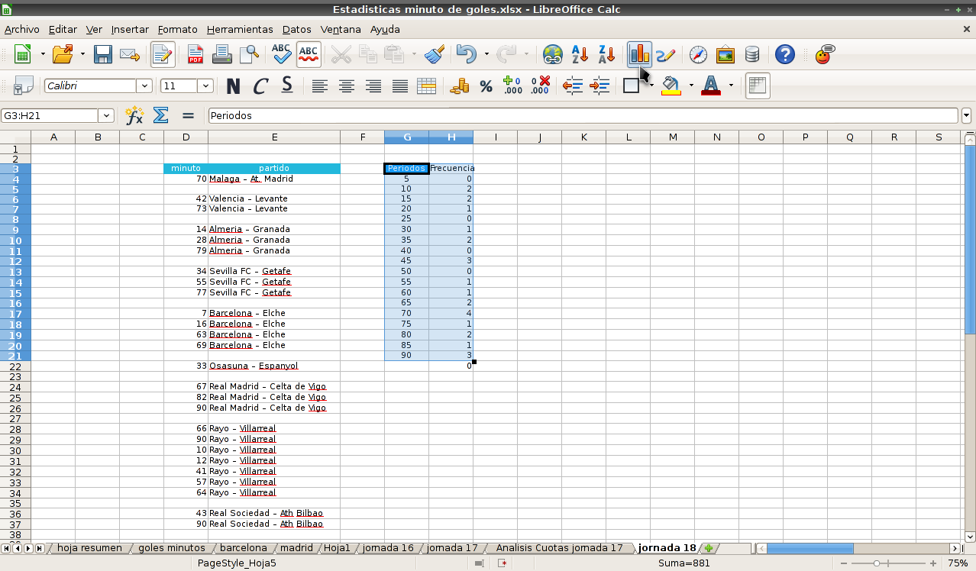Screen dimensions: 976x571
Task: Merge and center cells
Action: (x=427, y=86)
